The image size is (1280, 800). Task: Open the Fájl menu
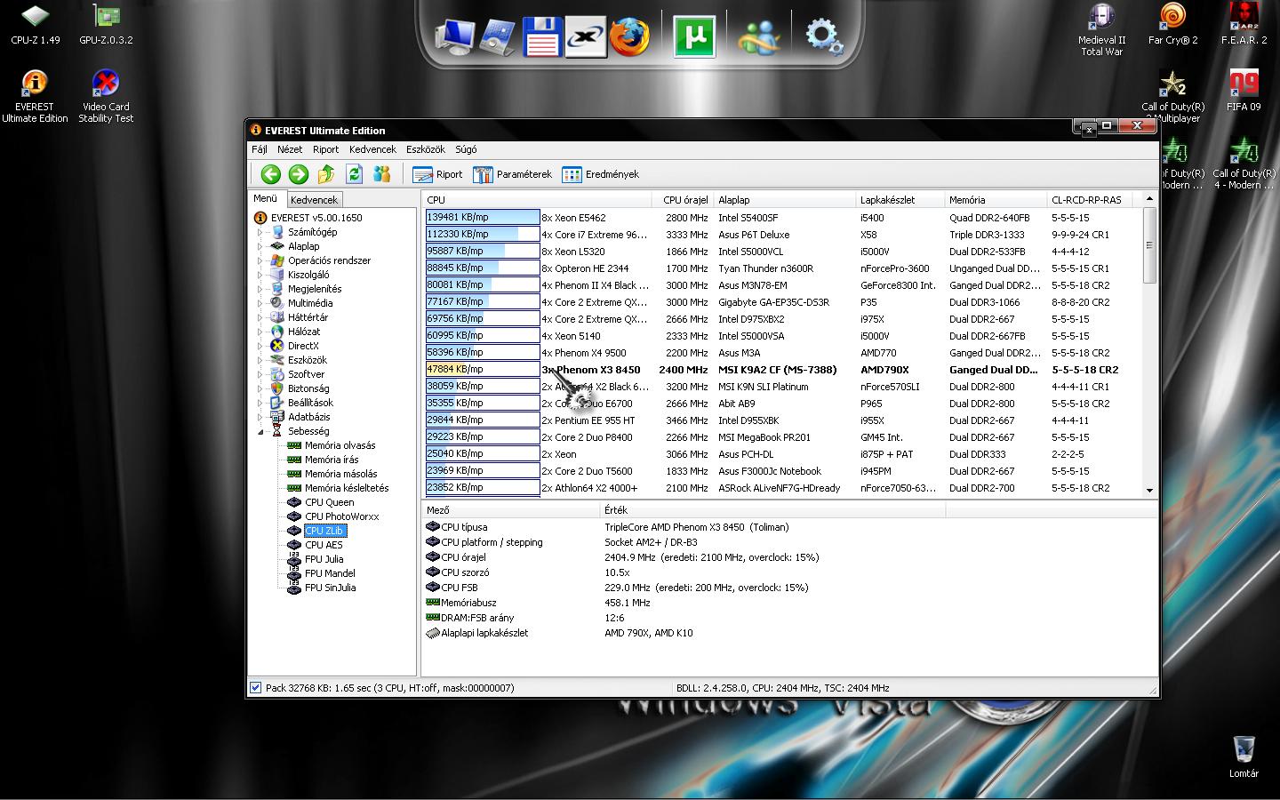[260, 149]
